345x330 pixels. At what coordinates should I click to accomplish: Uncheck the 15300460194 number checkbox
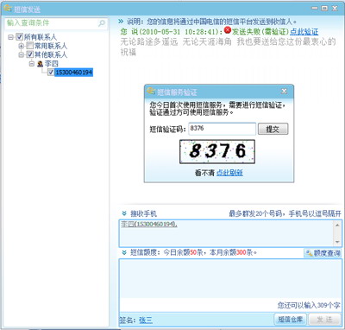pyautogui.click(x=51, y=72)
